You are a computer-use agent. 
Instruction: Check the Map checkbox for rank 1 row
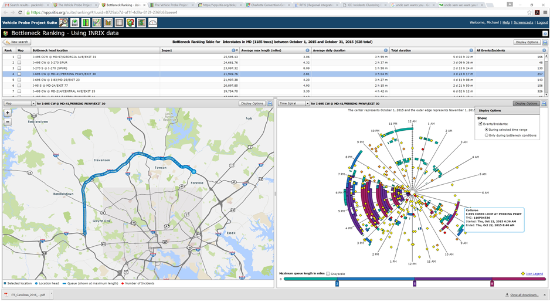coord(20,57)
